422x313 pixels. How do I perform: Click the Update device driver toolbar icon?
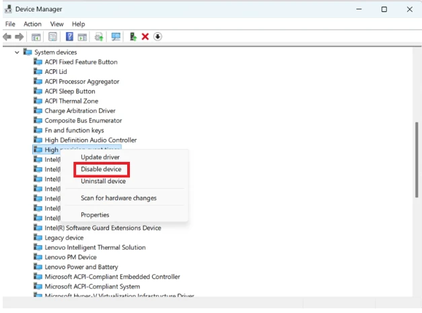pyautogui.click(x=133, y=36)
